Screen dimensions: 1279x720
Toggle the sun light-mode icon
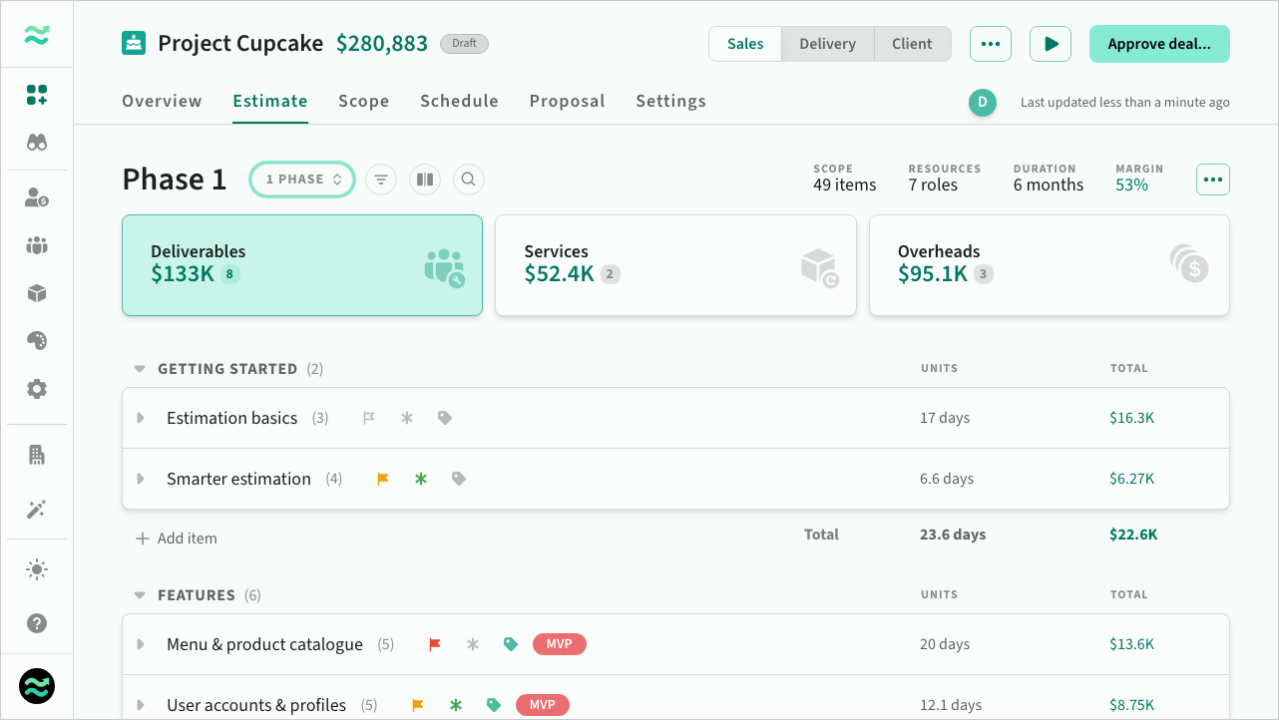point(37,569)
